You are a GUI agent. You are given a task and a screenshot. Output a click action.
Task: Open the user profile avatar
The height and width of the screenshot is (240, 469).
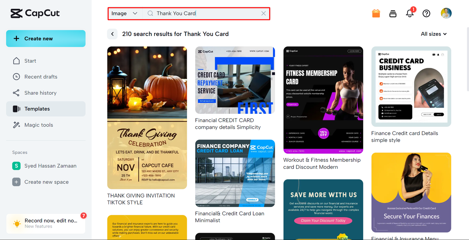(446, 13)
